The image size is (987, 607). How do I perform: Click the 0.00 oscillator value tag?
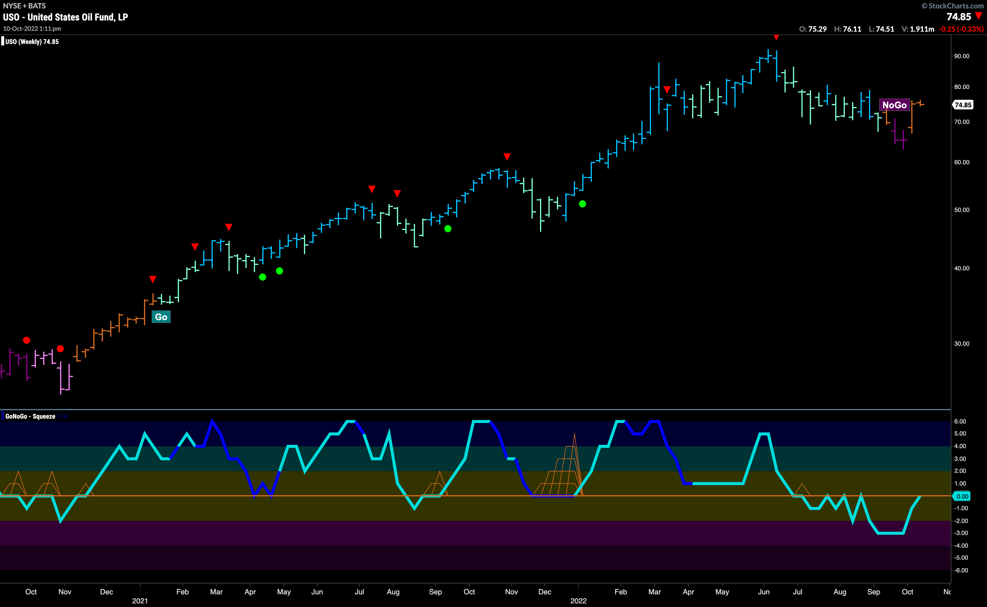point(962,496)
